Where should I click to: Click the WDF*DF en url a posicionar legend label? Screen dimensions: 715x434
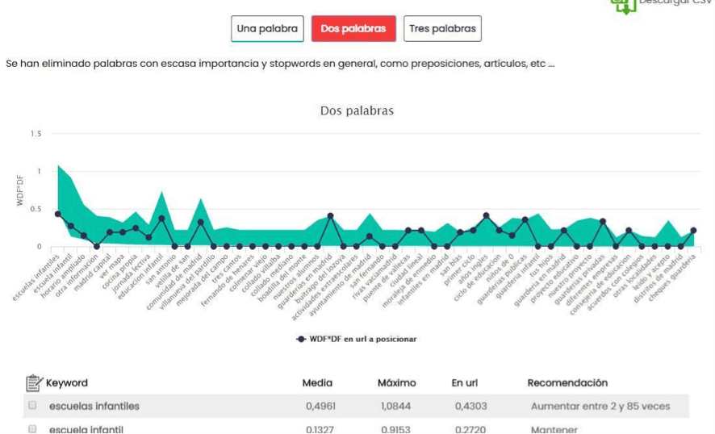362,339
